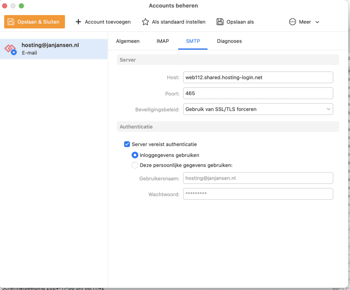This screenshot has height=290, width=350.
Task: Select Deze persoonlijke gegevens gebruiken radio option
Action: 135,165
